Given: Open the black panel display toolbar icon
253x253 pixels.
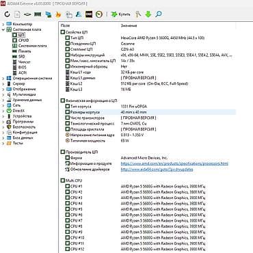Looking at the screenshot, I should coord(89,14).
